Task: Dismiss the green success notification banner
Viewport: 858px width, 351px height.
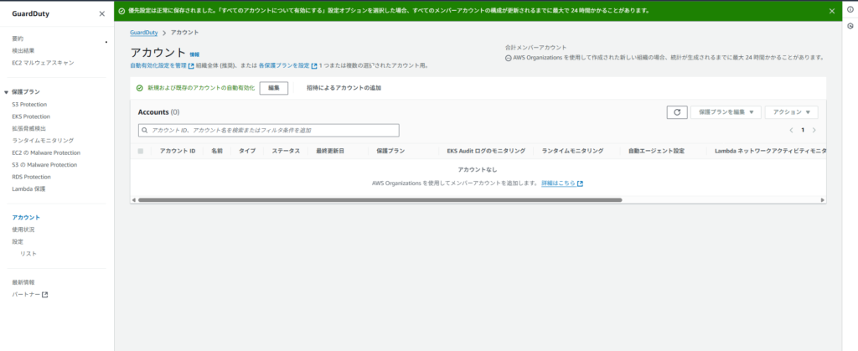Action: (x=832, y=11)
